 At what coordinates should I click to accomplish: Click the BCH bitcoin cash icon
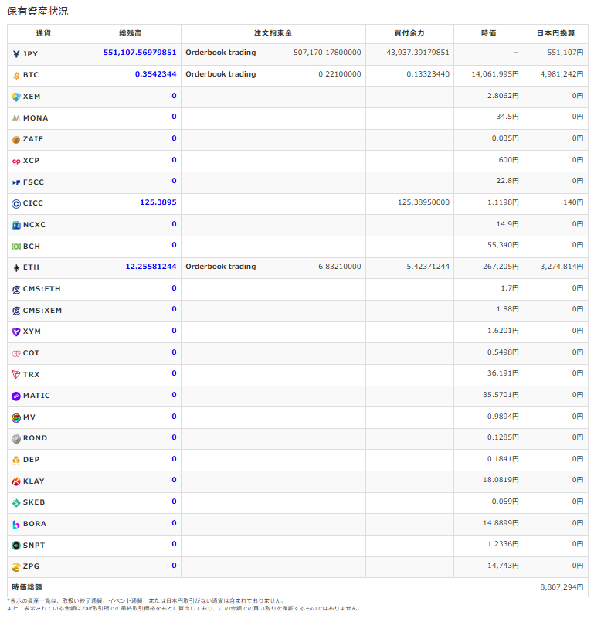tap(16, 247)
